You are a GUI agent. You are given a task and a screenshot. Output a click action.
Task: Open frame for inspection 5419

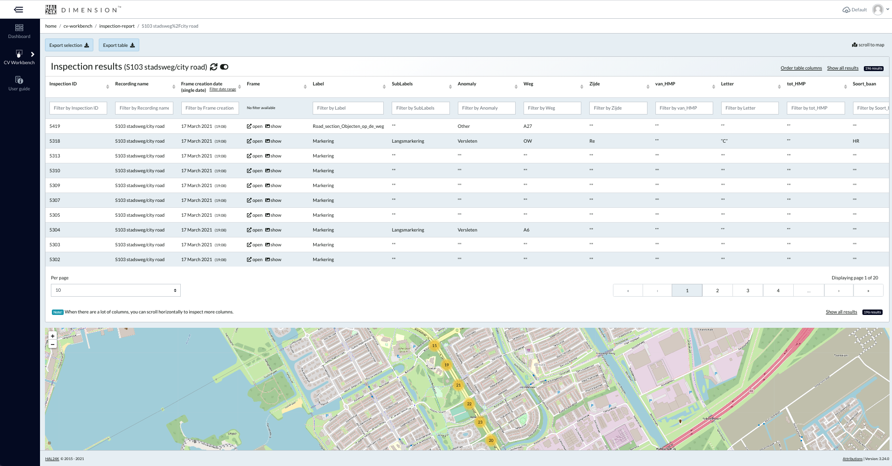coord(255,126)
